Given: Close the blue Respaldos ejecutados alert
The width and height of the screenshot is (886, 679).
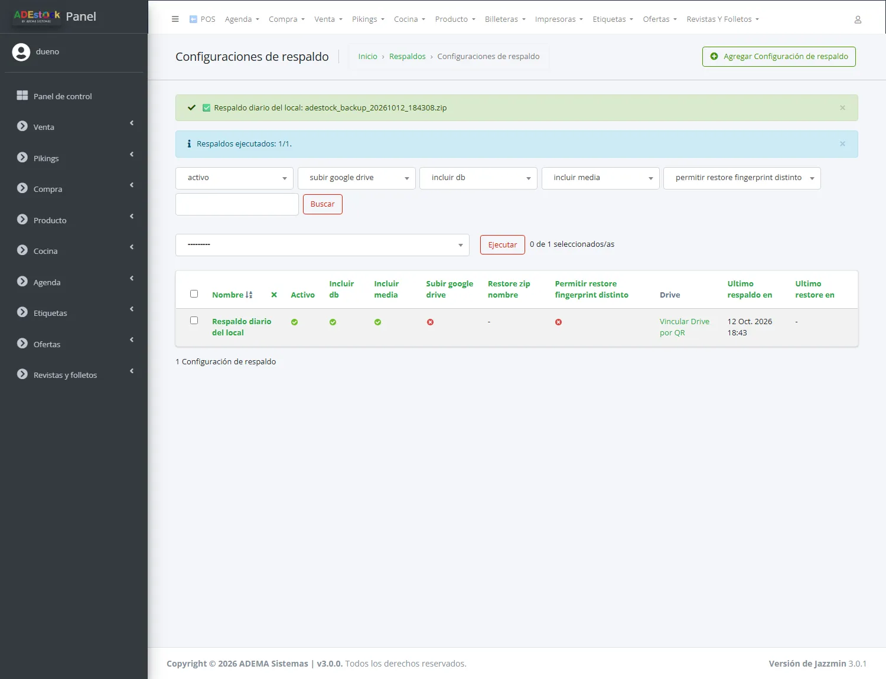Looking at the screenshot, I should [x=842, y=143].
